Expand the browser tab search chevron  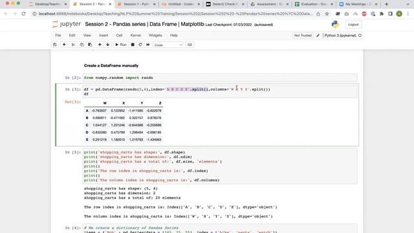pos(408,4)
